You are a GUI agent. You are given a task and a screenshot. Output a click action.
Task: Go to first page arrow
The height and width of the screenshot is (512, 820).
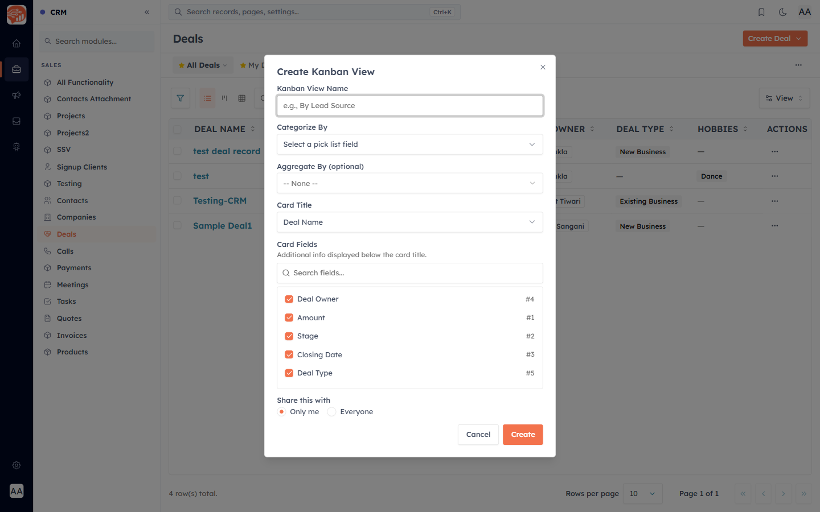click(x=743, y=494)
